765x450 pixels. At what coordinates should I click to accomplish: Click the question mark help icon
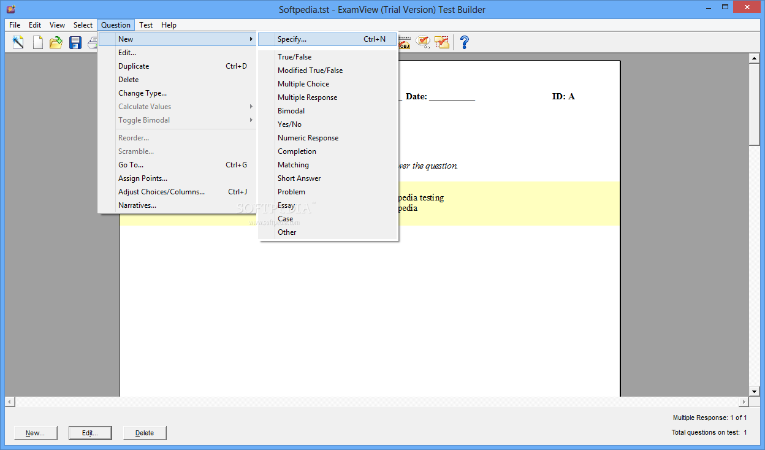coord(464,42)
